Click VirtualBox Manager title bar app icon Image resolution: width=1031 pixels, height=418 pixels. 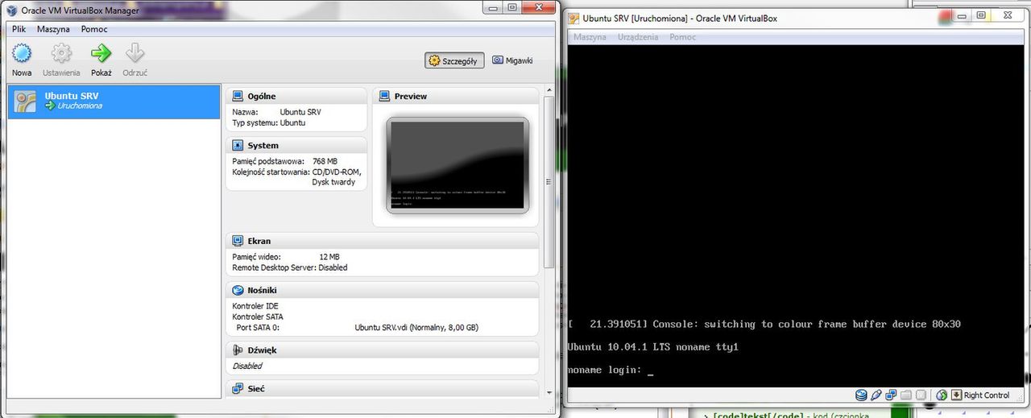11,10
